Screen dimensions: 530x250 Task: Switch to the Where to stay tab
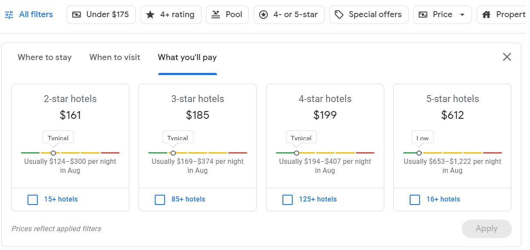pyautogui.click(x=44, y=57)
